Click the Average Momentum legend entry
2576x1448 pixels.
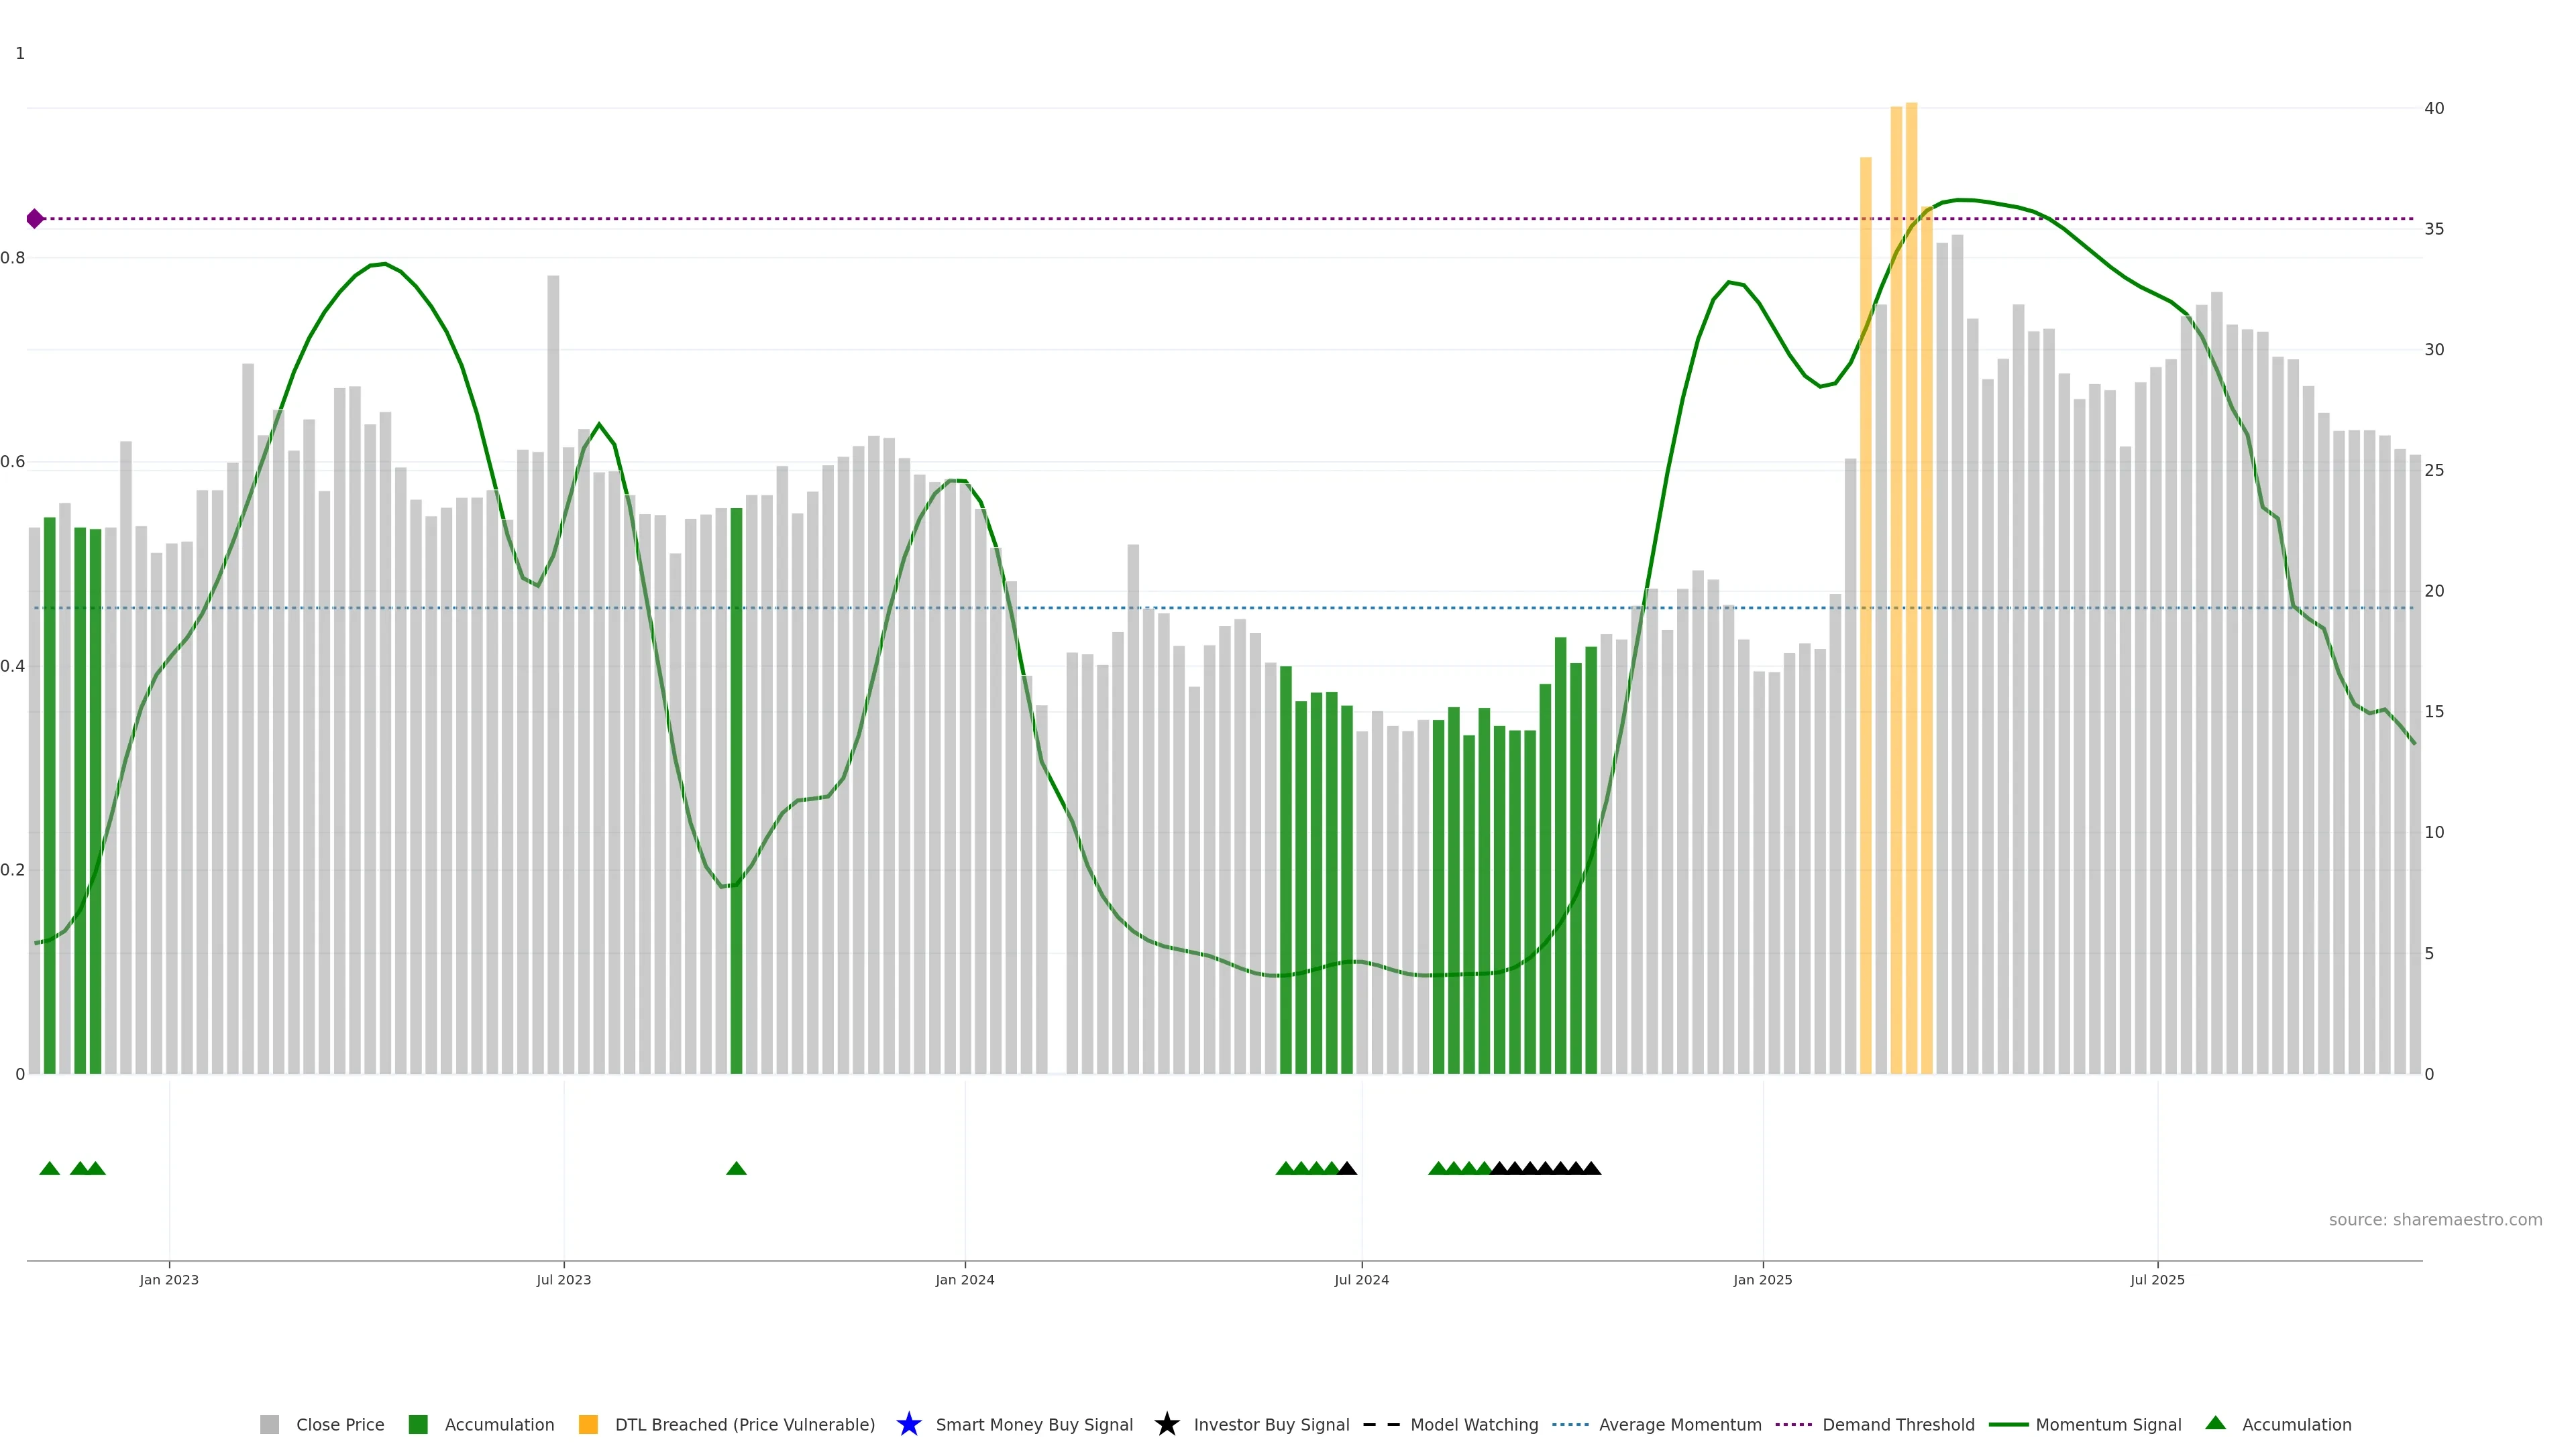coord(1679,1425)
